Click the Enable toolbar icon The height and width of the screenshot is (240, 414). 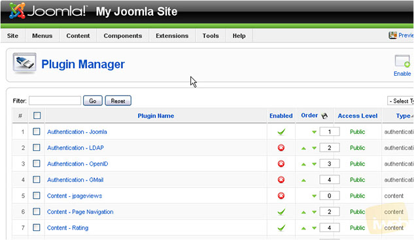pos(402,61)
